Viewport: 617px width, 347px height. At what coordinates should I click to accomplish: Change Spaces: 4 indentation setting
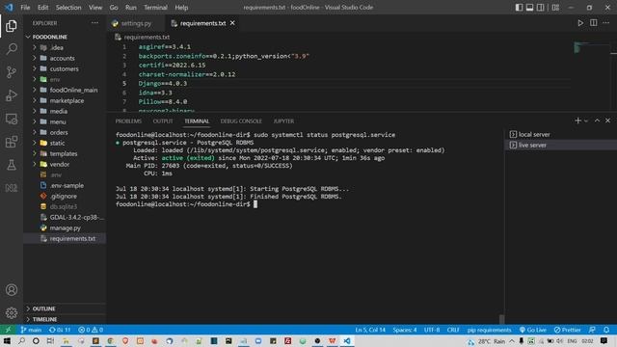pos(405,330)
